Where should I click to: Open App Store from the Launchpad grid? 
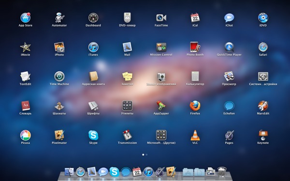(x=25, y=18)
